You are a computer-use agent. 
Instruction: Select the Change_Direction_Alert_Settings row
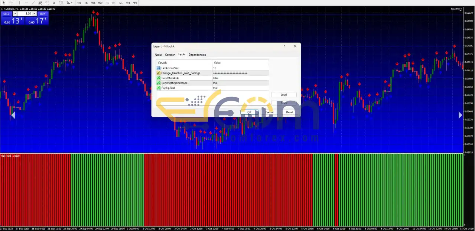212,73
